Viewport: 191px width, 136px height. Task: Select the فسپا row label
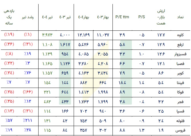[180, 111]
